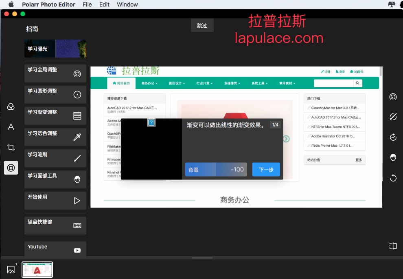This screenshot has height=279, width=403.
Task: Click 下一步 to go to next step
Action: point(266,170)
